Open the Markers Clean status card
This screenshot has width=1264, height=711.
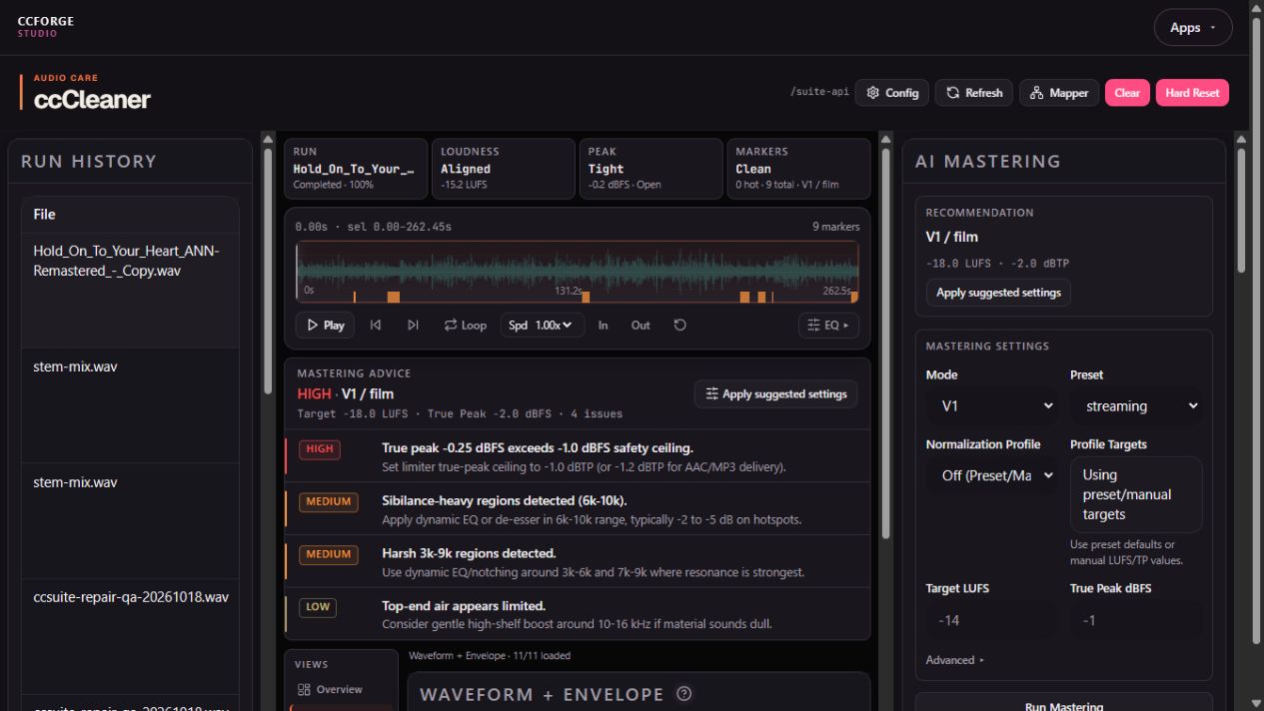(x=798, y=169)
